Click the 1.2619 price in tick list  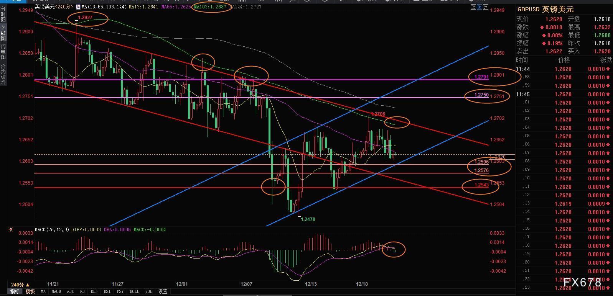pos(563,204)
